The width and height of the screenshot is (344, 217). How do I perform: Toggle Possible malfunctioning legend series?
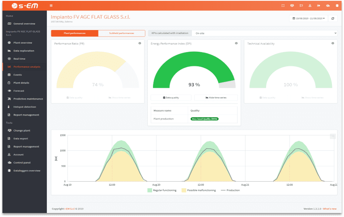coord(199,190)
